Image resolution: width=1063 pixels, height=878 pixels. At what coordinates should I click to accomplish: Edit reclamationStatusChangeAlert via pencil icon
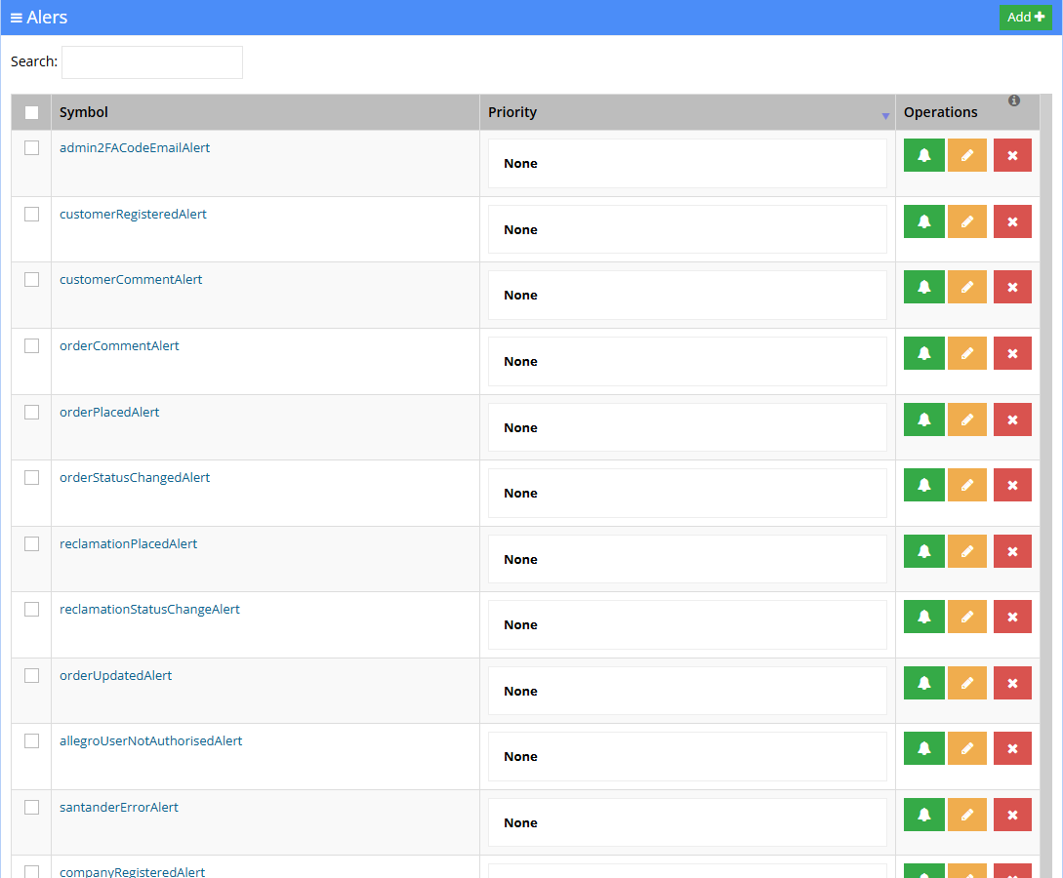(966, 617)
